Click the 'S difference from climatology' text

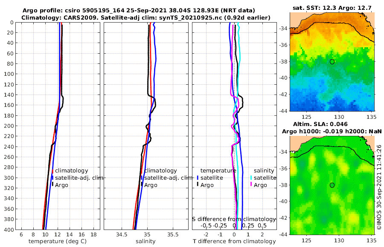pos(234,219)
